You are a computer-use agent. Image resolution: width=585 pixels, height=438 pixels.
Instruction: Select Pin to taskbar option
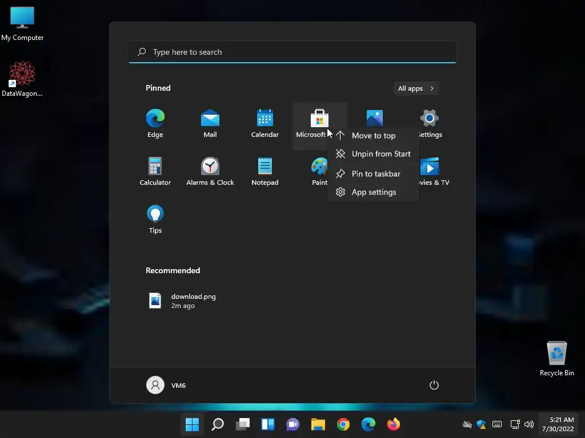[x=373, y=174]
